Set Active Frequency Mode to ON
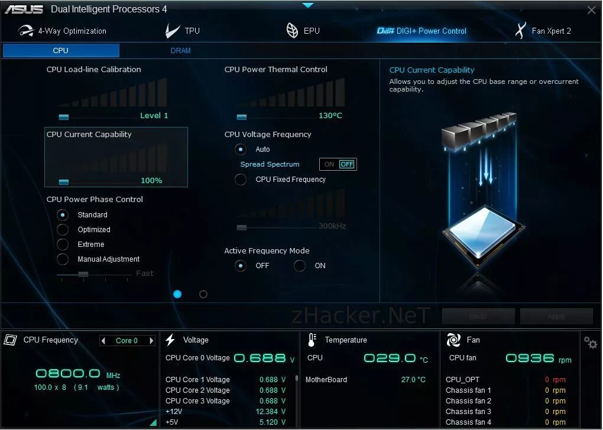 pos(300,266)
